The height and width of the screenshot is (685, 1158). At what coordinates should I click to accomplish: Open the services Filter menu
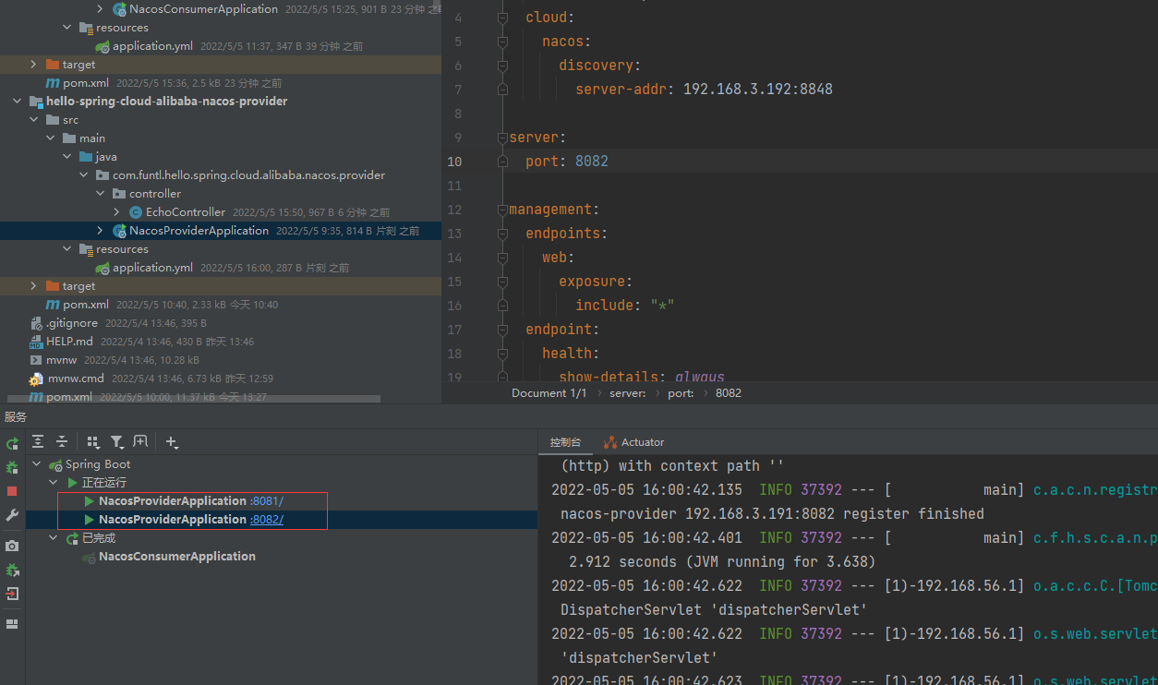coord(117,442)
